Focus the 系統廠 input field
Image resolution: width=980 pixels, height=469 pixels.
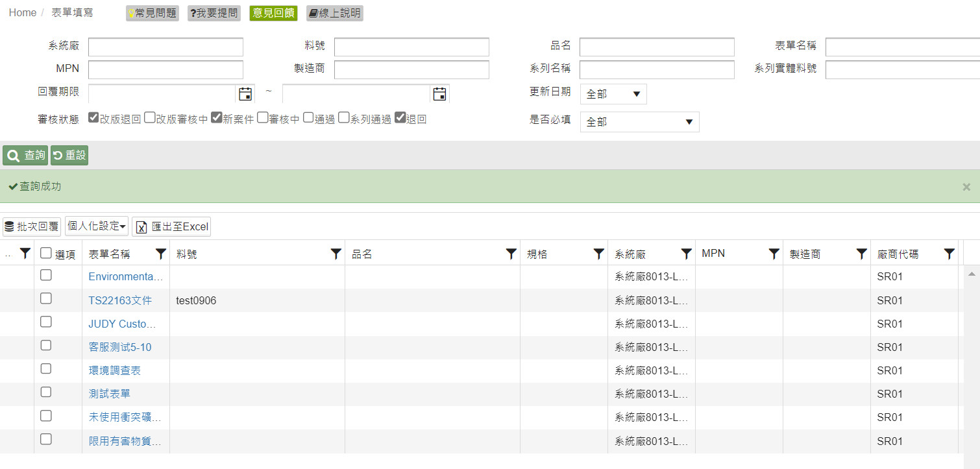tap(165, 47)
